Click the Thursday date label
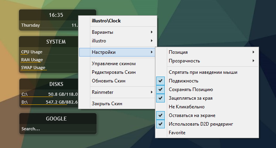276x148 pixels. 30,25
